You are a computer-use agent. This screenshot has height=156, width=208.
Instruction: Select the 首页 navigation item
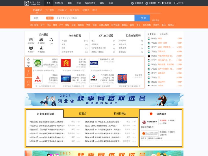(x=49, y=3)
